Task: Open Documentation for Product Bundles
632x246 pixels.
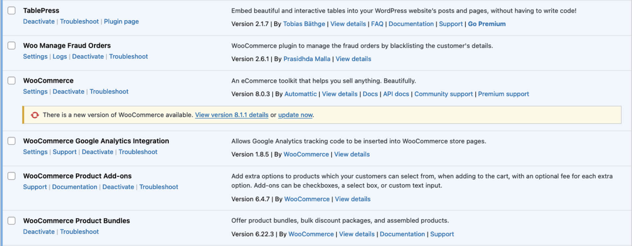Action: pyautogui.click(x=402, y=234)
